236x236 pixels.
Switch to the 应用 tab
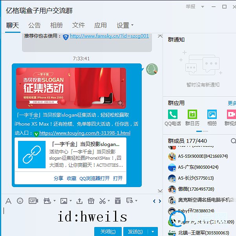click(x=101, y=25)
